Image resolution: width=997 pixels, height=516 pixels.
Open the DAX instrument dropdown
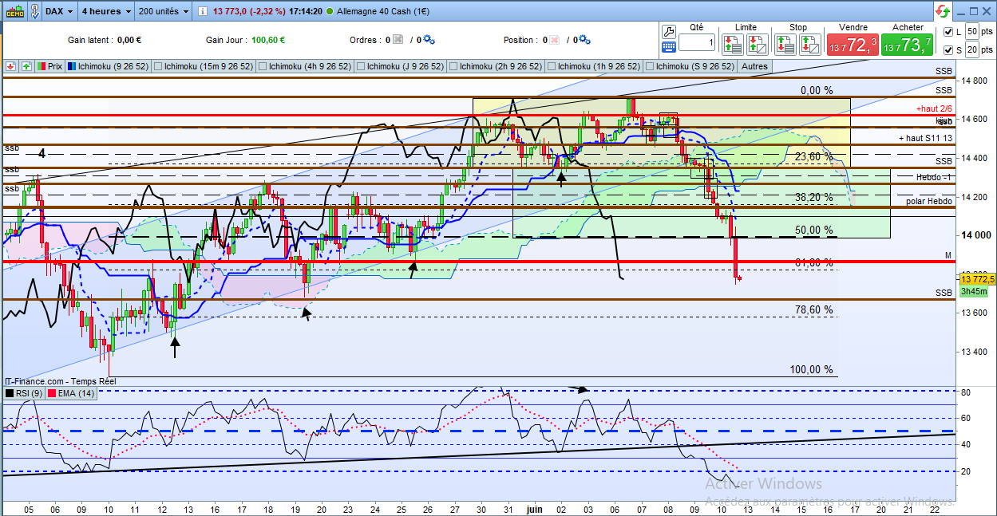coord(60,11)
